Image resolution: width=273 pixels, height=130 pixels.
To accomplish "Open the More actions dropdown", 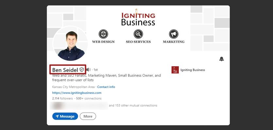I will pos(88,116).
